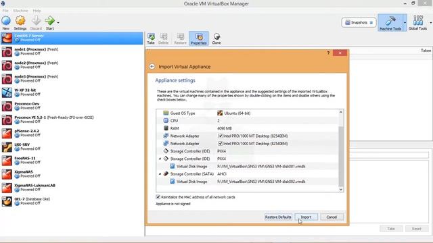Open the Help menu

[x=37, y=11]
